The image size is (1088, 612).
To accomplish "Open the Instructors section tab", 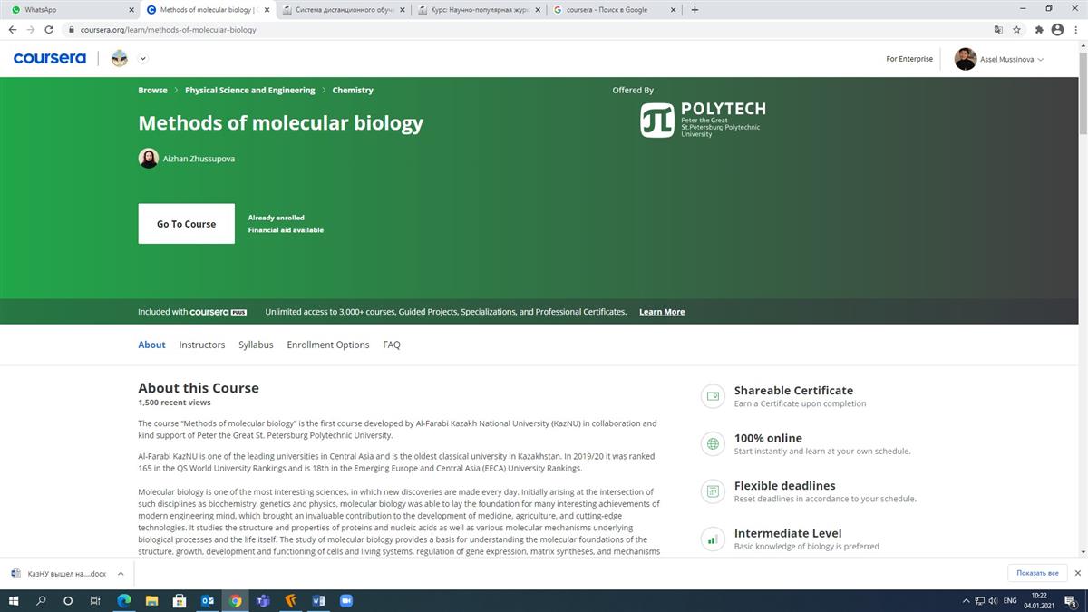I will point(201,345).
